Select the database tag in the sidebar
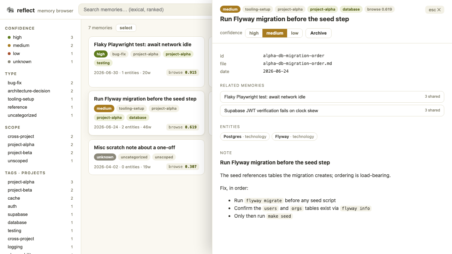The image size is (452, 254). [x=40, y=223]
